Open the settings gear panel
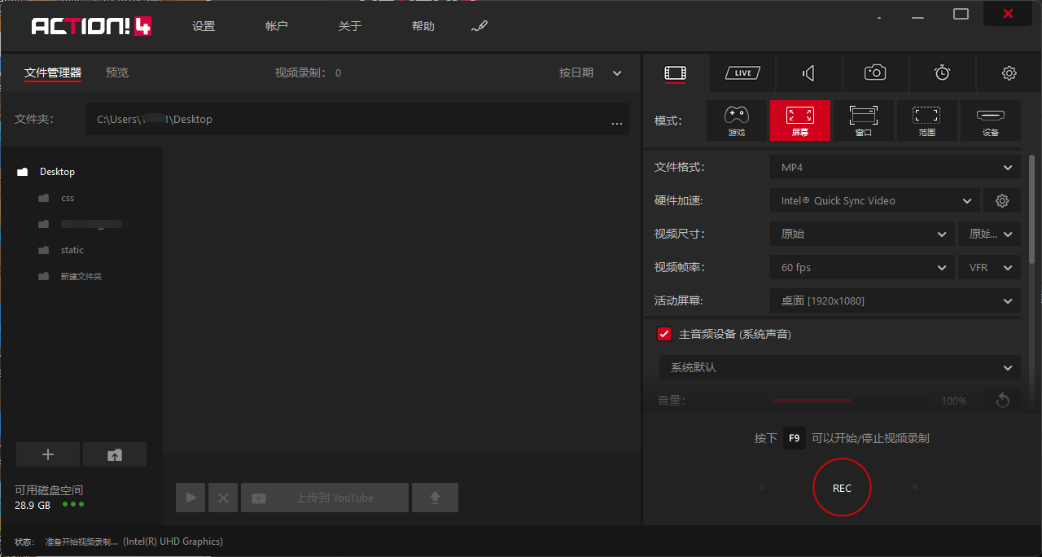The width and height of the screenshot is (1042, 557). pos(1009,72)
